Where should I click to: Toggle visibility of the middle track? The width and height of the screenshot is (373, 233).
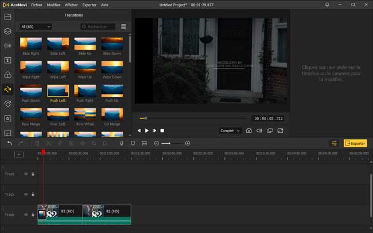point(26,194)
